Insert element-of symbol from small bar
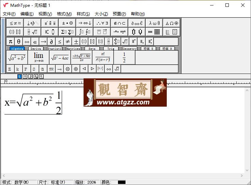This screenshot has height=185, width=251. [x=35, y=42]
